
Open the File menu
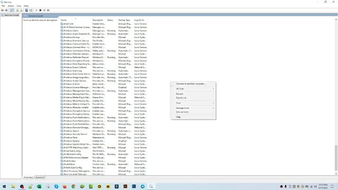click(3, 6)
